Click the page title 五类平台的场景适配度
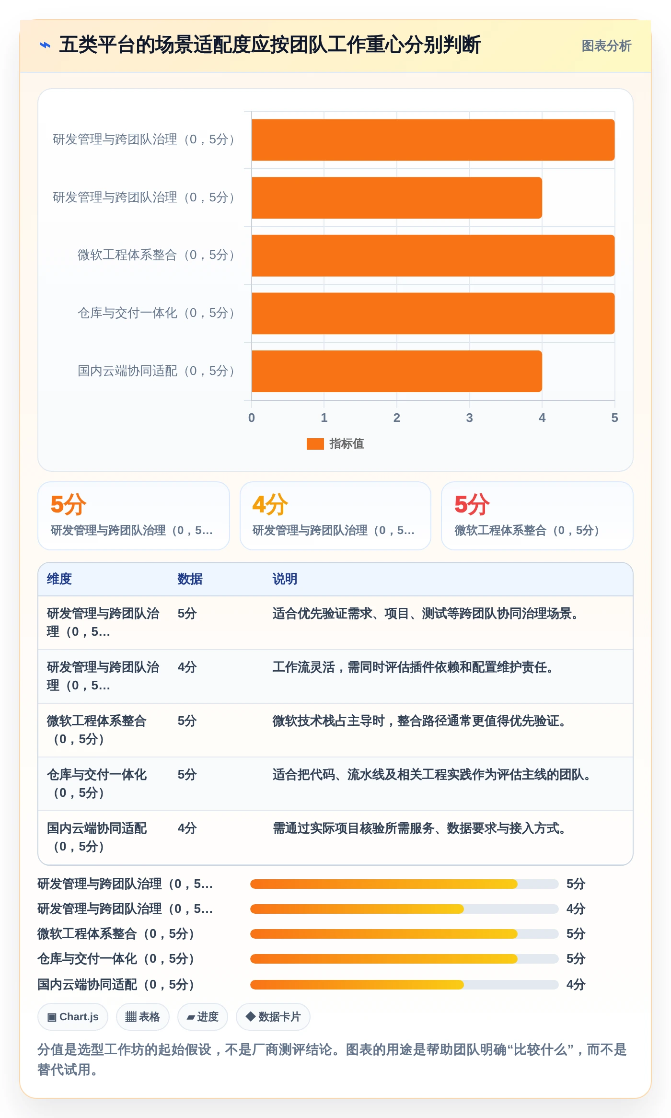 tap(269, 45)
